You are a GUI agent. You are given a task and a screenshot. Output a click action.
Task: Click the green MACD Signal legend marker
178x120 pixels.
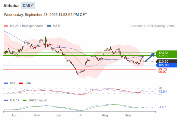click(24, 100)
